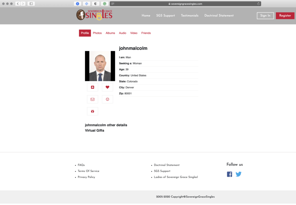The image size is (296, 205).
Task: Go forward with Safari forward arrow
Action: 23,3
